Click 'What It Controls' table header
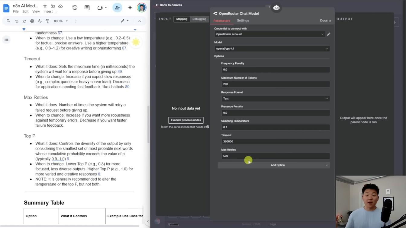This screenshot has height=228, width=406. 74,216
